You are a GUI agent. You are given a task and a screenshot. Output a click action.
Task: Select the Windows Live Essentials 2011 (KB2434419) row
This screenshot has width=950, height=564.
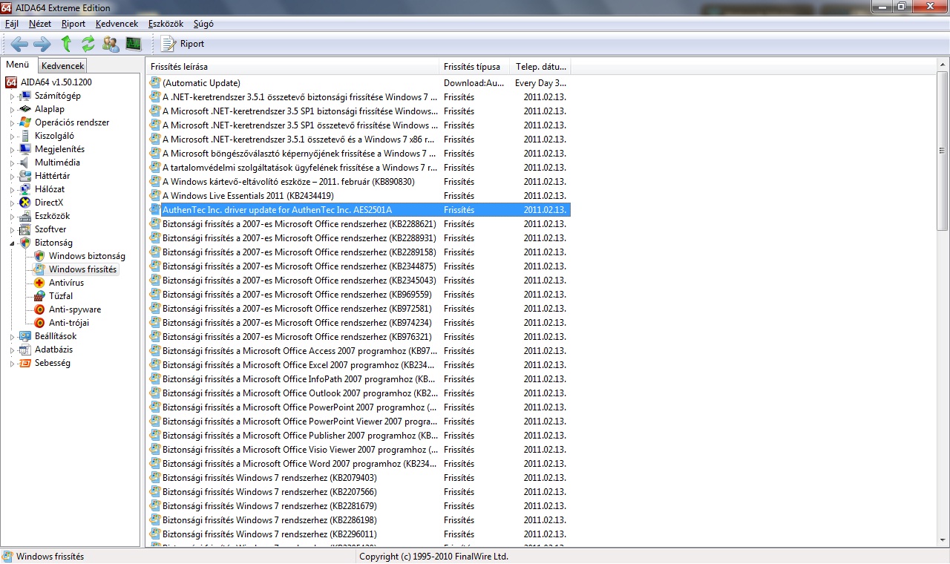[x=358, y=196]
